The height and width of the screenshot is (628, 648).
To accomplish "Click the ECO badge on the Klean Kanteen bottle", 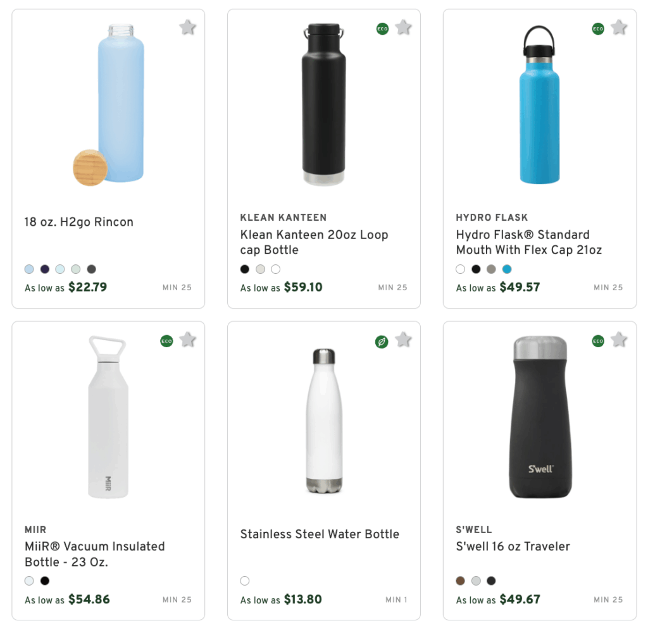I will pos(381,28).
